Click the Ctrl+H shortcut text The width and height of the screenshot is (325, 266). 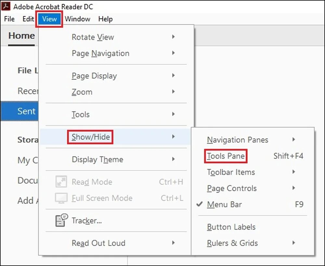(x=171, y=182)
